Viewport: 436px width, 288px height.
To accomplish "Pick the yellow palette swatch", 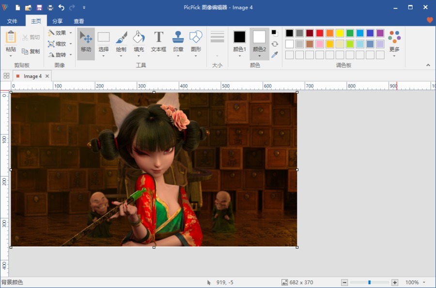I will [x=340, y=33].
